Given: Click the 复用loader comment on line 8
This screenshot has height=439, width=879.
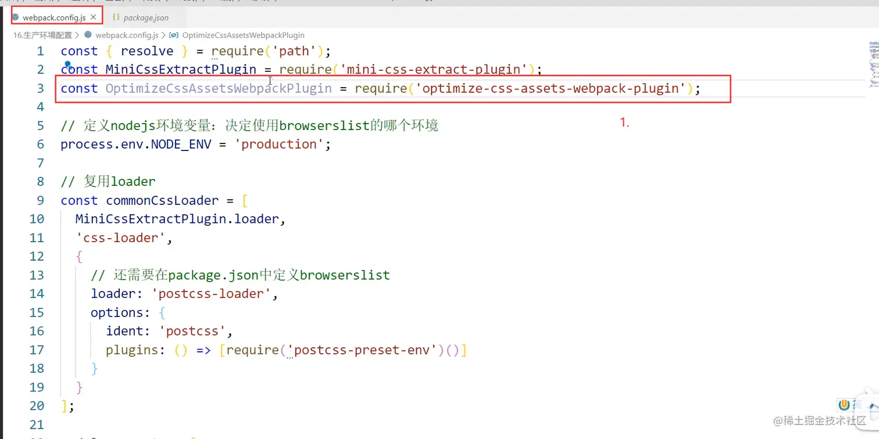Looking at the screenshot, I should [108, 182].
